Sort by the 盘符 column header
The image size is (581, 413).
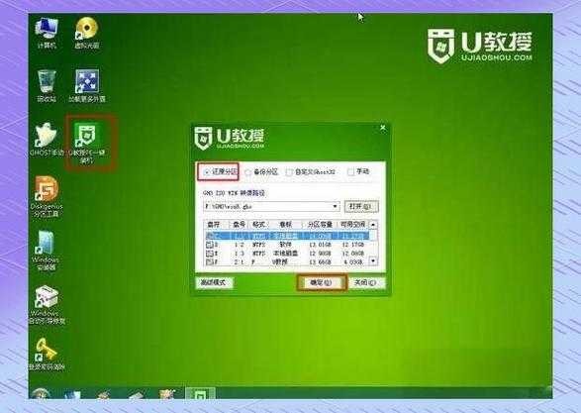coord(215,224)
